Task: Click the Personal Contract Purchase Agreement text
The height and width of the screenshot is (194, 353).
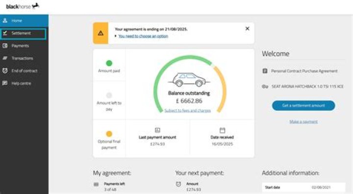Action: (304, 71)
